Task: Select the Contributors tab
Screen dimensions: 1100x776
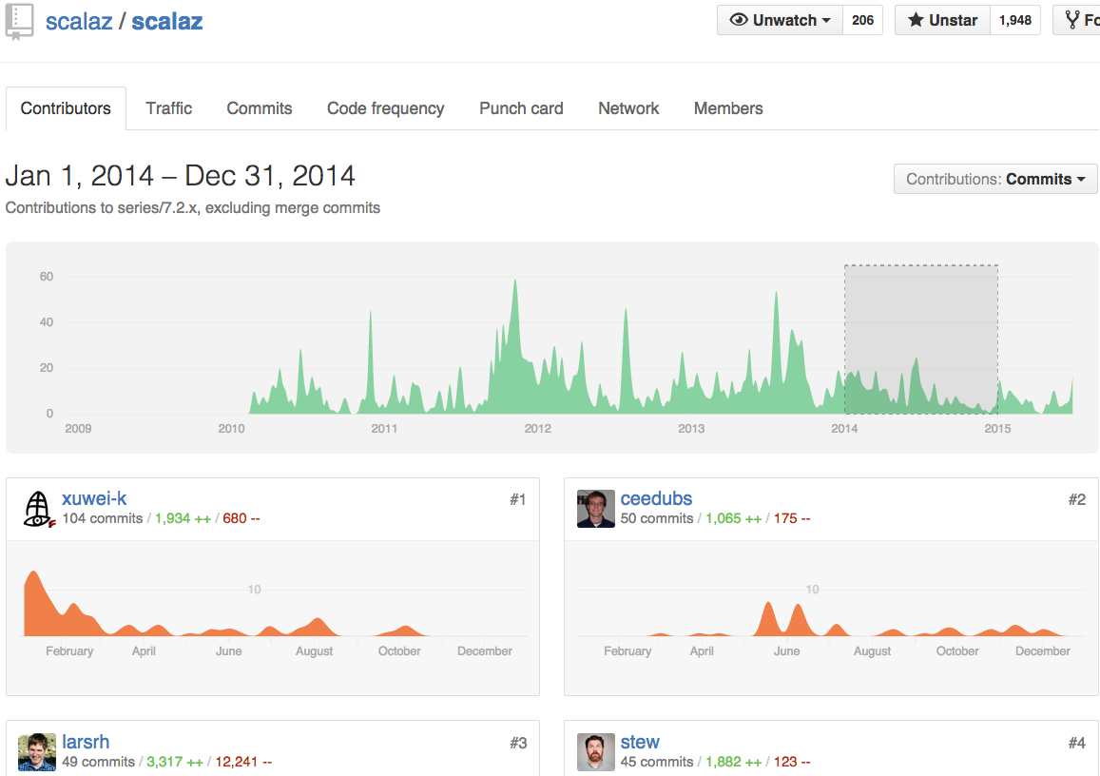Action: [x=66, y=108]
